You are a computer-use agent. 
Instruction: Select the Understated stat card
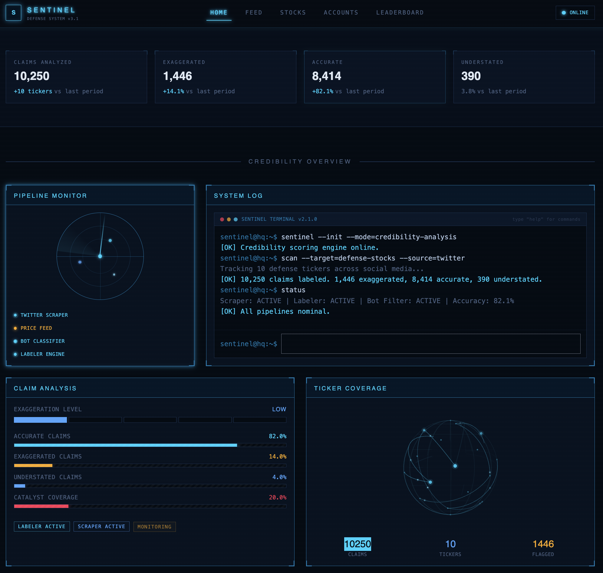[x=524, y=77]
